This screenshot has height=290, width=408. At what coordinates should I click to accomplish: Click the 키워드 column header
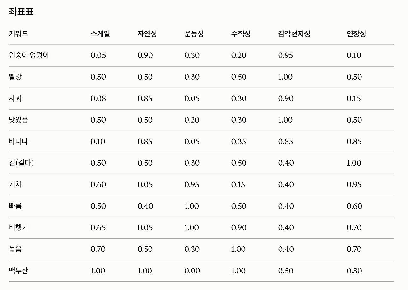pyautogui.click(x=18, y=34)
